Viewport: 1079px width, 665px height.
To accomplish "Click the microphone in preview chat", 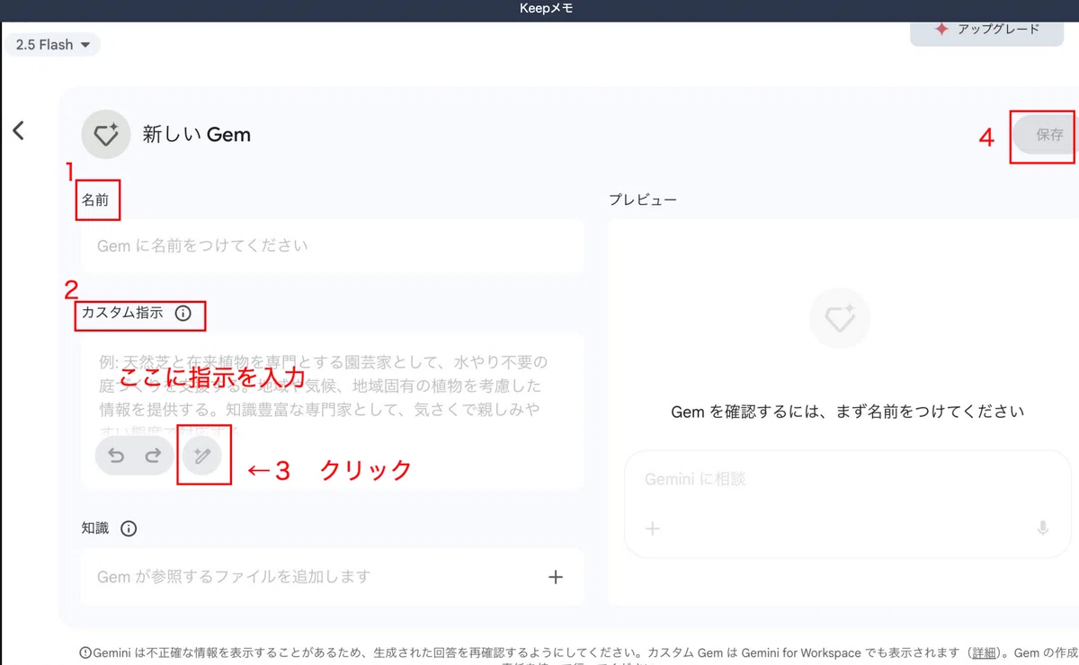I will [1043, 528].
